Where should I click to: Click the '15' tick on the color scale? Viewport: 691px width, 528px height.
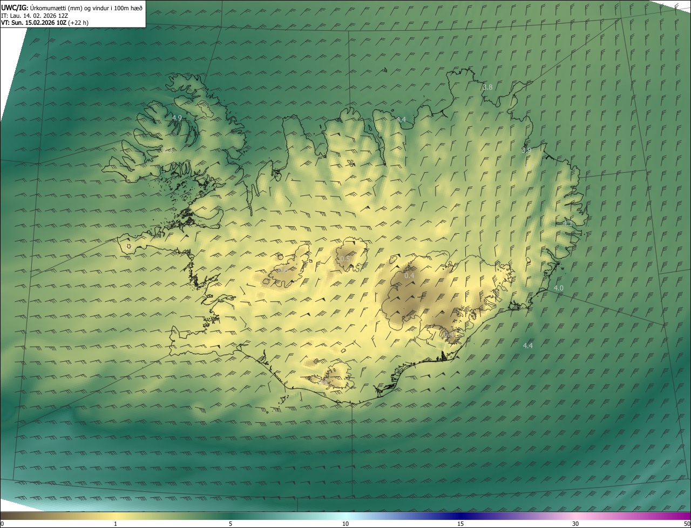460,524
